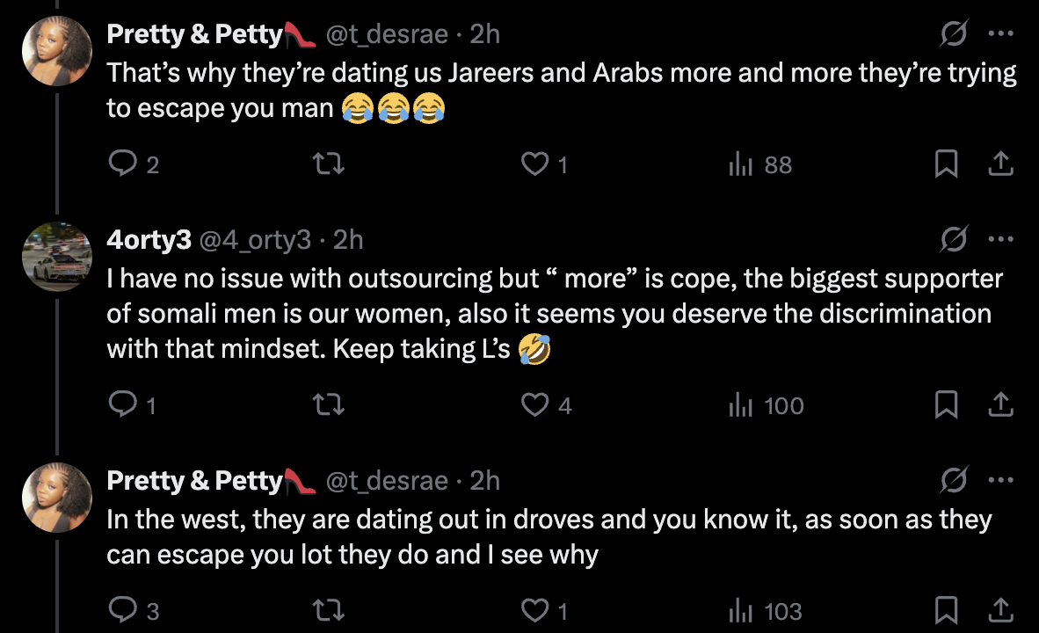Reply to tweet with 3 replies
Screen dimensions: 1039x633
click(122, 611)
